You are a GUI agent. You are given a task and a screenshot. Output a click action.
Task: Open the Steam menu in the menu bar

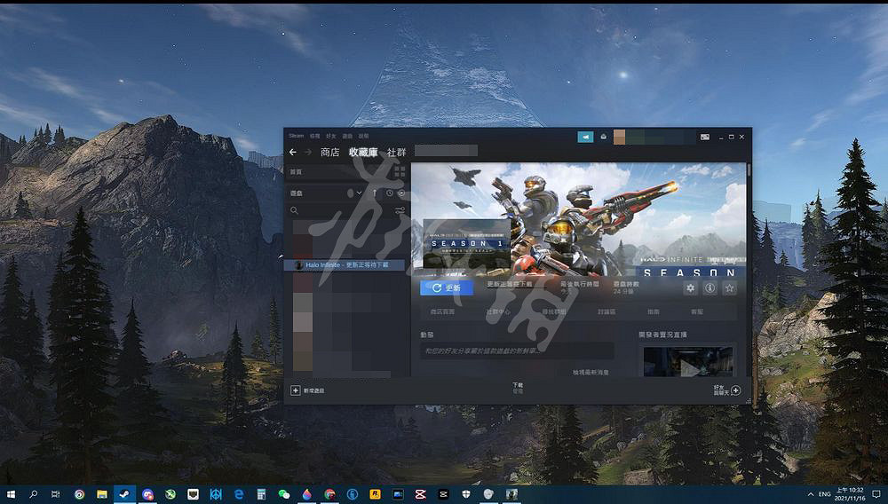[x=296, y=136]
